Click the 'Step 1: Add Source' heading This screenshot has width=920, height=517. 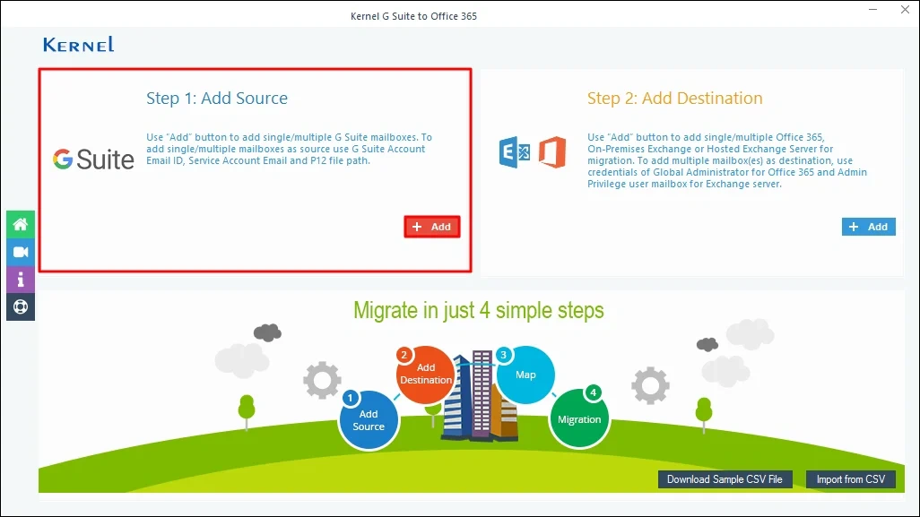click(x=217, y=99)
